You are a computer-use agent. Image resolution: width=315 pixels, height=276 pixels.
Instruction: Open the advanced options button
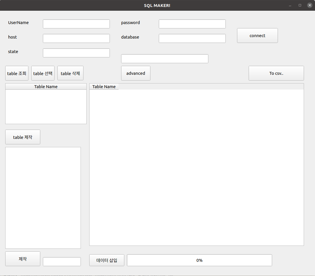tap(136, 73)
